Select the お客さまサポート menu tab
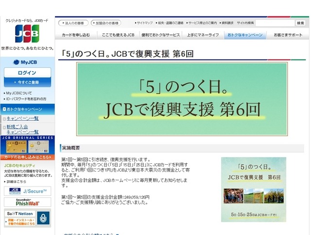The image size is (311, 235). point(288,35)
